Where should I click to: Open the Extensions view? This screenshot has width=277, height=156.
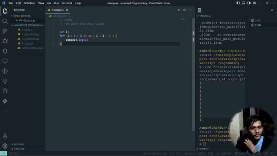click(x=5, y=51)
